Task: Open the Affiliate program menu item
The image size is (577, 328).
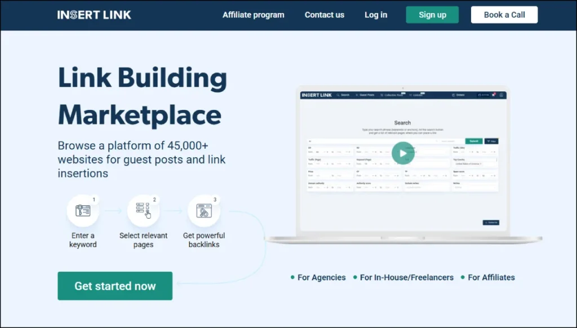Action: coord(254,15)
